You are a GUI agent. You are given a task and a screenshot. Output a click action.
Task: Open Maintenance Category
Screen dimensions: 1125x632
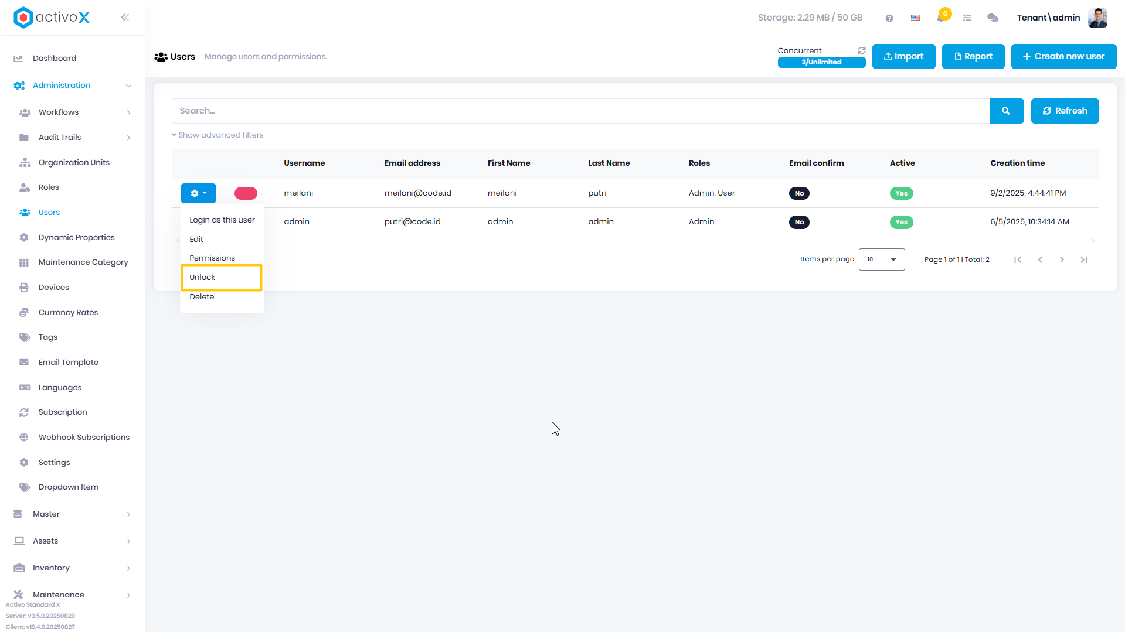coord(83,262)
